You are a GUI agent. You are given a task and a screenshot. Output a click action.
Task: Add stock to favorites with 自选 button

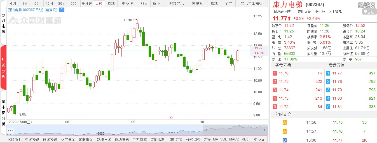[369, 12]
